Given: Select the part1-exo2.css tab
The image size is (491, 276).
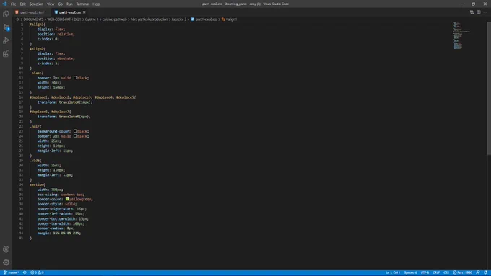Looking at the screenshot, I should pyautogui.click(x=69, y=12).
